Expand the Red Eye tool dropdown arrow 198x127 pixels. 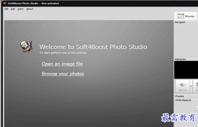click(x=191, y=86)
